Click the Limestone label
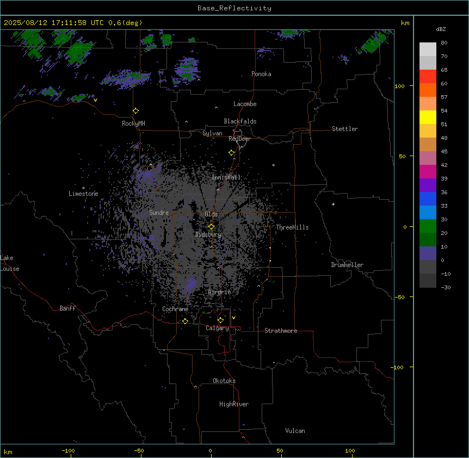Screen dimensions: 469x458 click(x=83, y=194)
